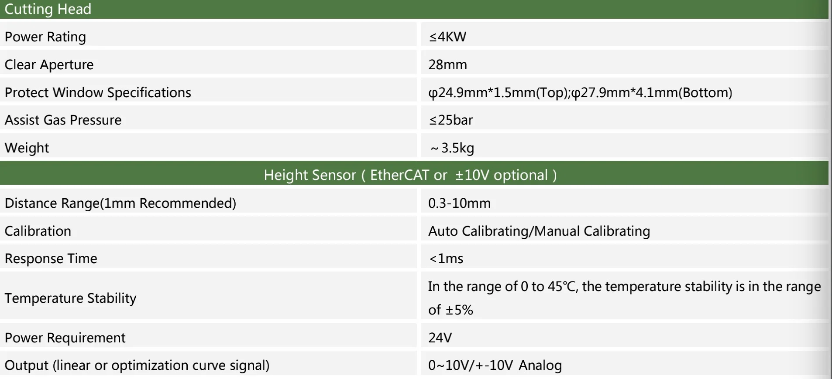This screenshot has height=379, width=832.
Task: Select the Weight row label
Action: pyautogui.click(x=27, y=148)
